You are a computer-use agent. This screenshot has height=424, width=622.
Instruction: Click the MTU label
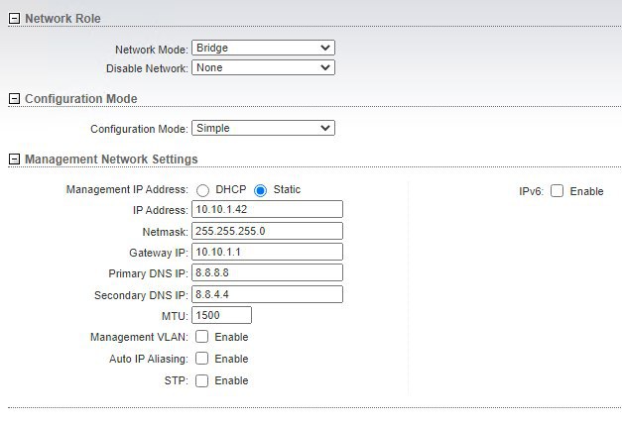click(175, 316)
